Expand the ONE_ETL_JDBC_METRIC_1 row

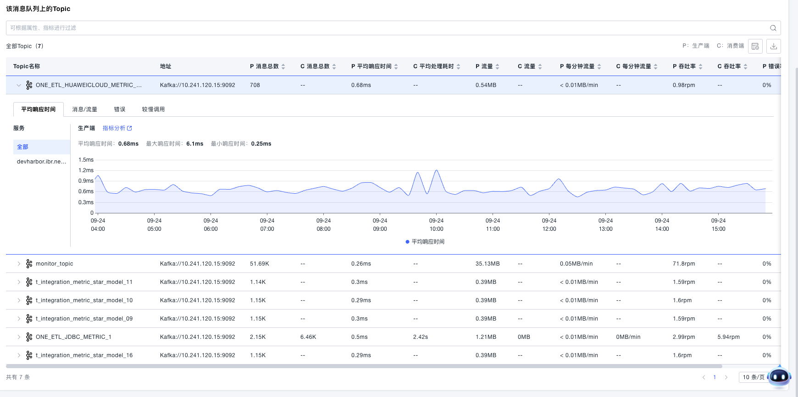pyautogui.click(x=19, y=337)
